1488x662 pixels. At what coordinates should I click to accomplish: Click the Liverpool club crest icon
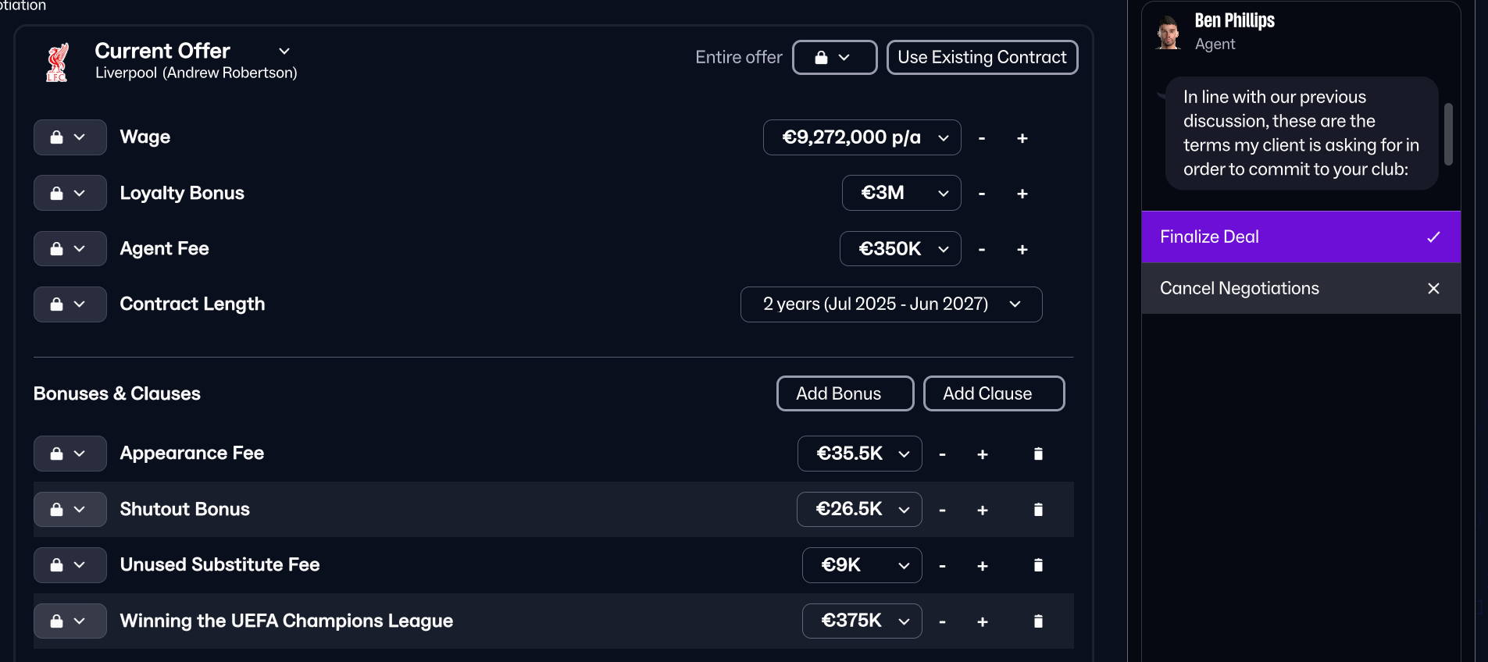pos(55,62)
